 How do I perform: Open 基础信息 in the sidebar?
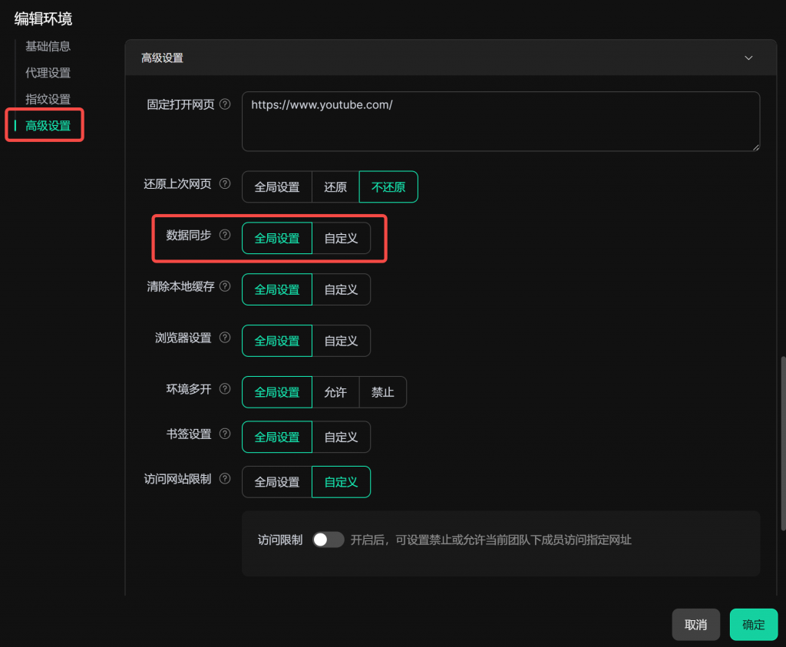(48, 46)
